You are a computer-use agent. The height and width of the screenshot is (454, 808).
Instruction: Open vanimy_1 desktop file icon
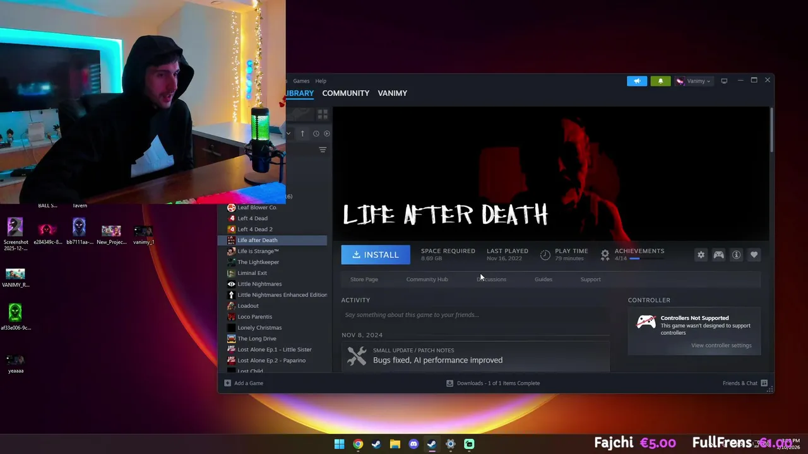143,233
